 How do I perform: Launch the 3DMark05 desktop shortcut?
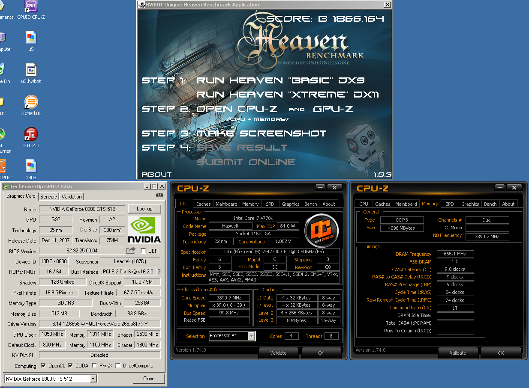coord(31,102)
